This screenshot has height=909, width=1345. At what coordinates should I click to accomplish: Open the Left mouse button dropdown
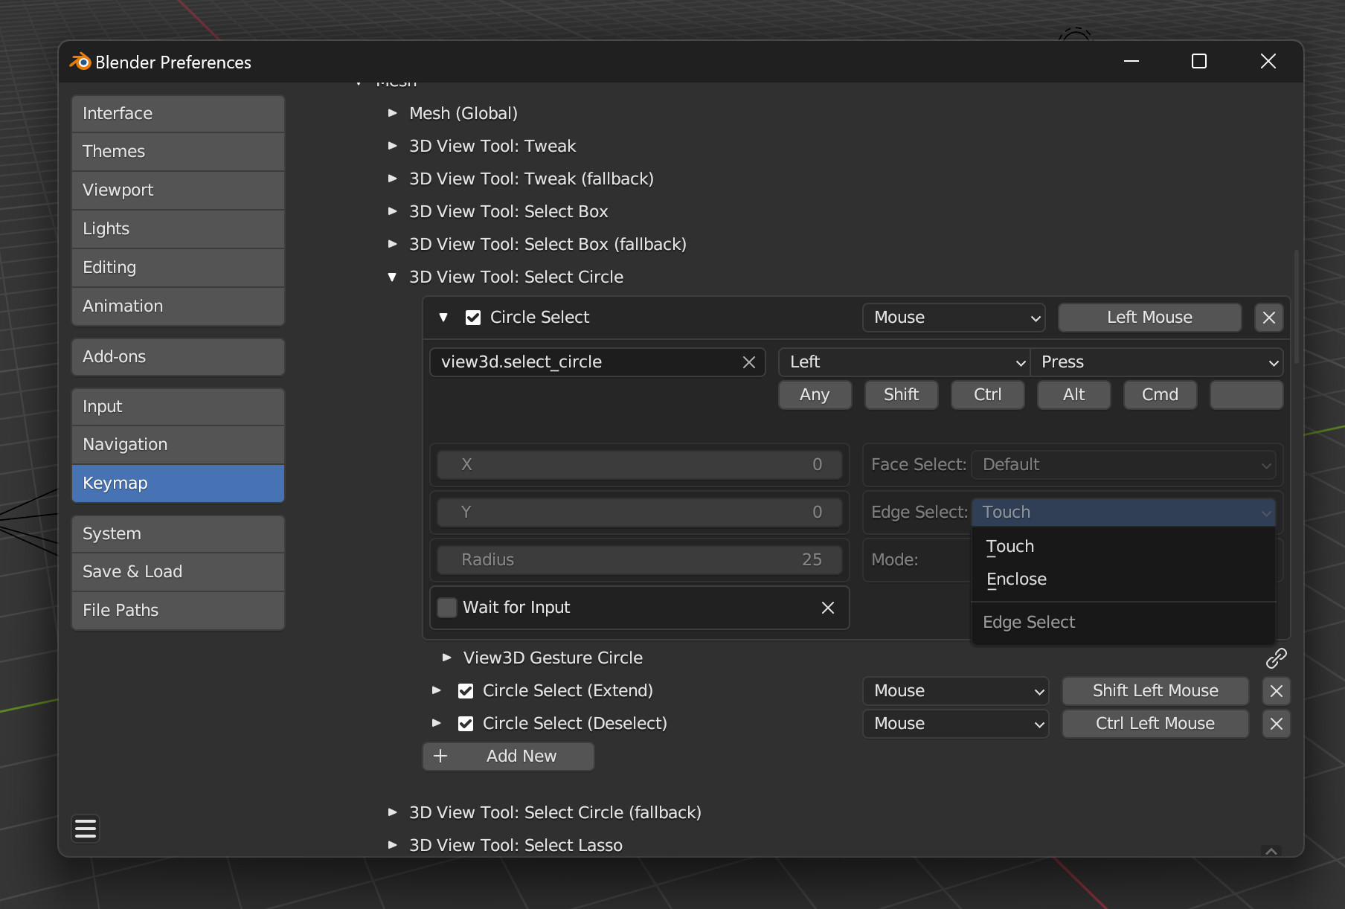(905, 362)
